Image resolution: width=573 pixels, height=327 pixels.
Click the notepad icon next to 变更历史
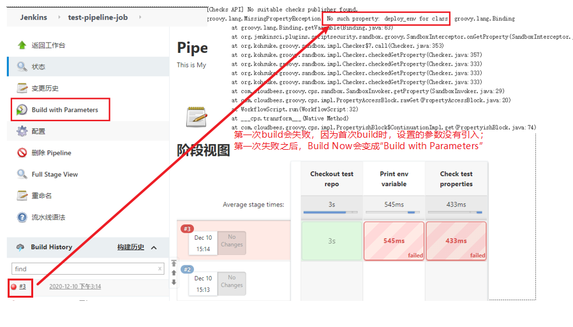(x=22, y=88)
